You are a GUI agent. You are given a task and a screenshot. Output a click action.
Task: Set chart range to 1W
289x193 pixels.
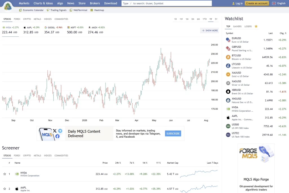pyautogui.click(x=181, y=19)
